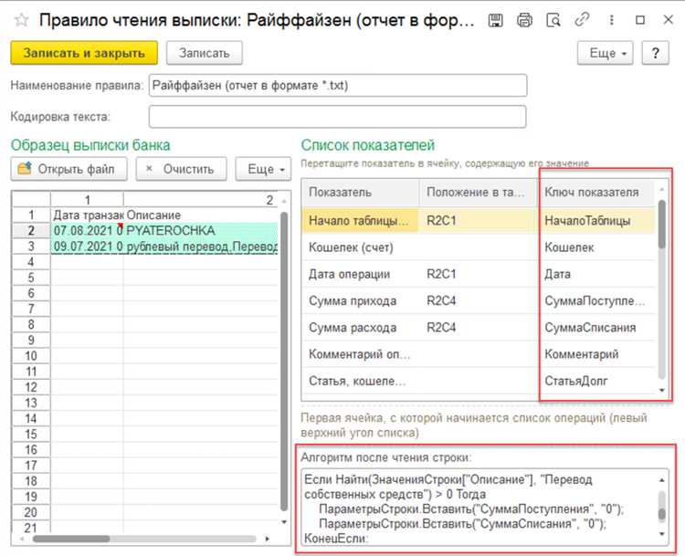Expand the top-right Еще dropdown
The image size is (685, 556).
[x=606, y=53]
